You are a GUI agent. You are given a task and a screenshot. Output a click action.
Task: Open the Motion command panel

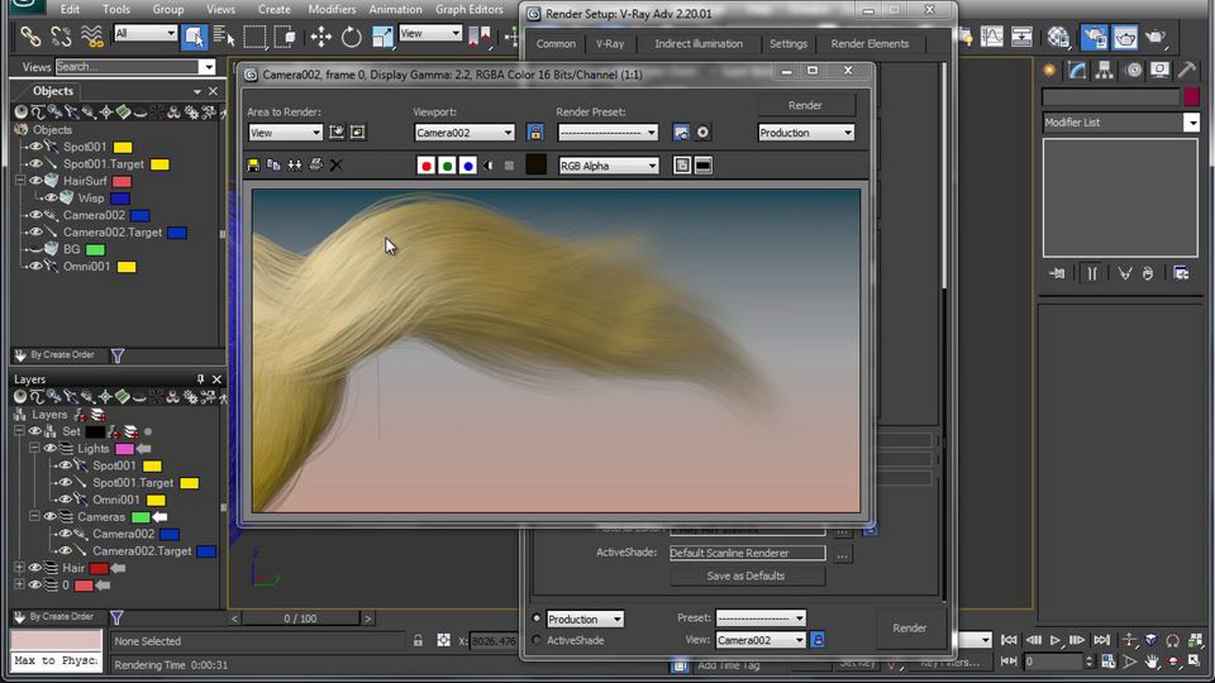[1134, 70]
